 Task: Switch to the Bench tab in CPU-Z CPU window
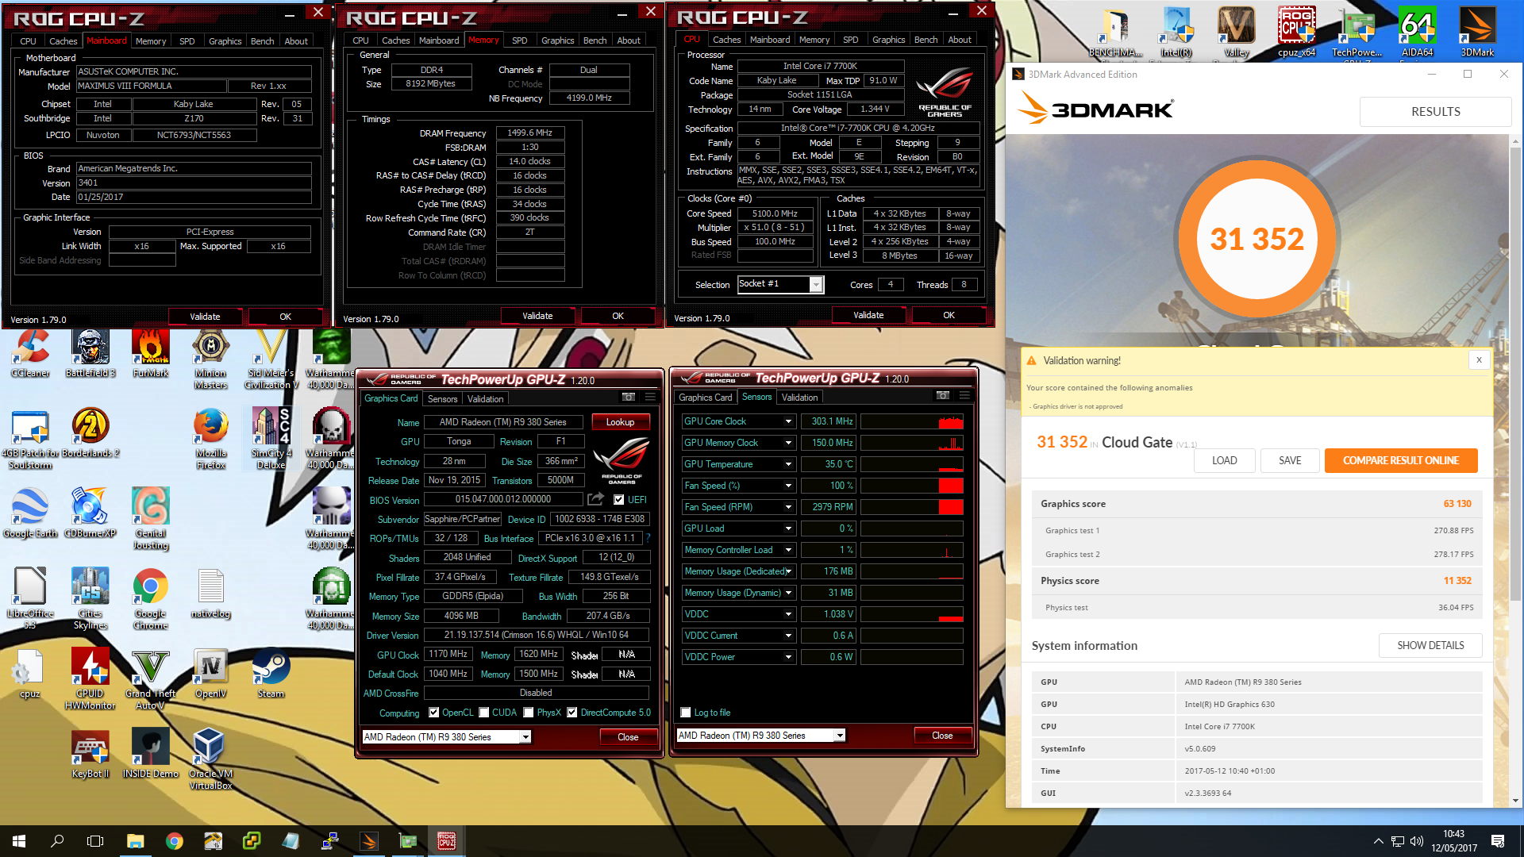(926, 40)
